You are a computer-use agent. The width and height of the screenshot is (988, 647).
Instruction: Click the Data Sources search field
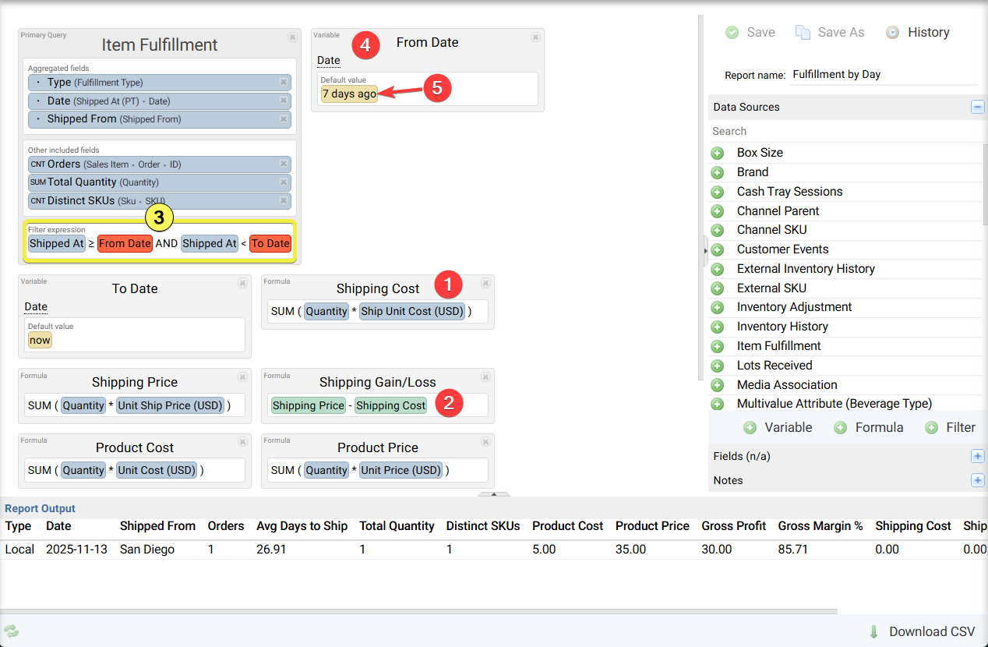845,132
